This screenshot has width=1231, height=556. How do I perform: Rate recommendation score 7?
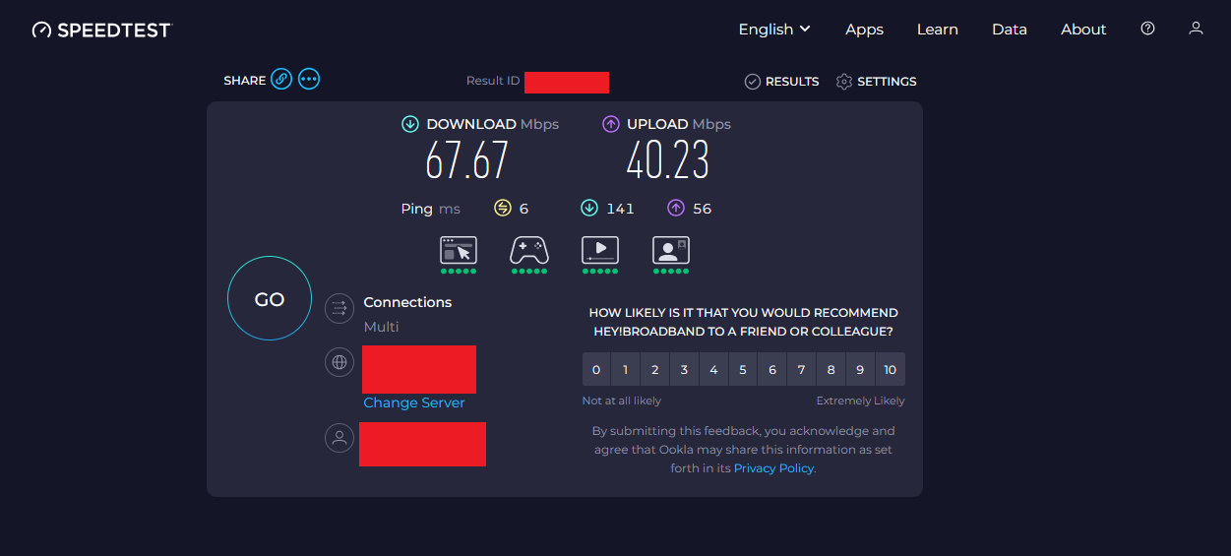(x=802, y=370)
